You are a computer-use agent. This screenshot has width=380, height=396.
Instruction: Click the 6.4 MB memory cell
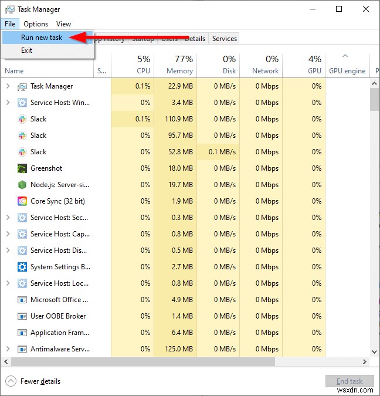[175, 333]
